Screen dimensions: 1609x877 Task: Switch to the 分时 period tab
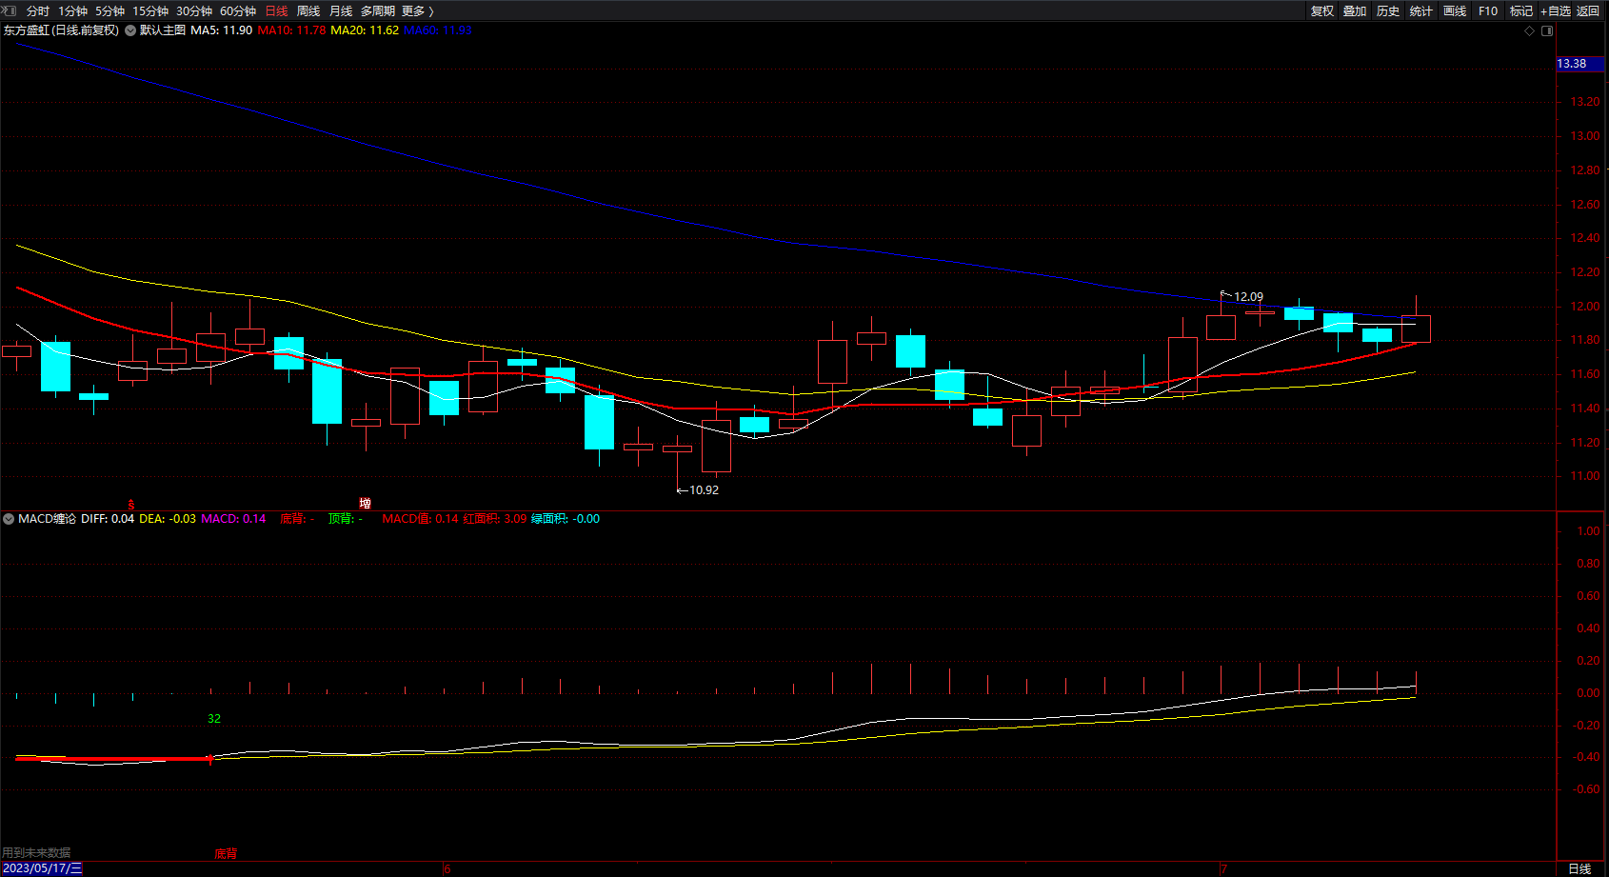pyautogui.click(x=38, y=11)
